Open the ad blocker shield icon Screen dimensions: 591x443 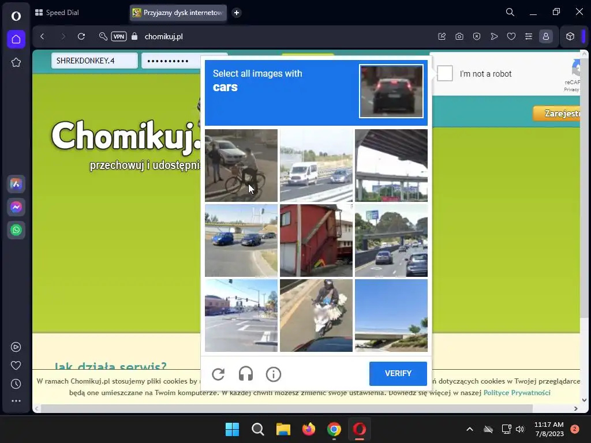(x=477, y=36)
